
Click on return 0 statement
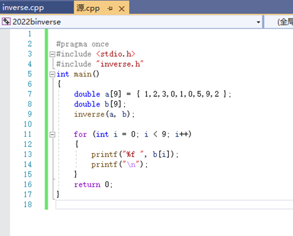(94, 185)
